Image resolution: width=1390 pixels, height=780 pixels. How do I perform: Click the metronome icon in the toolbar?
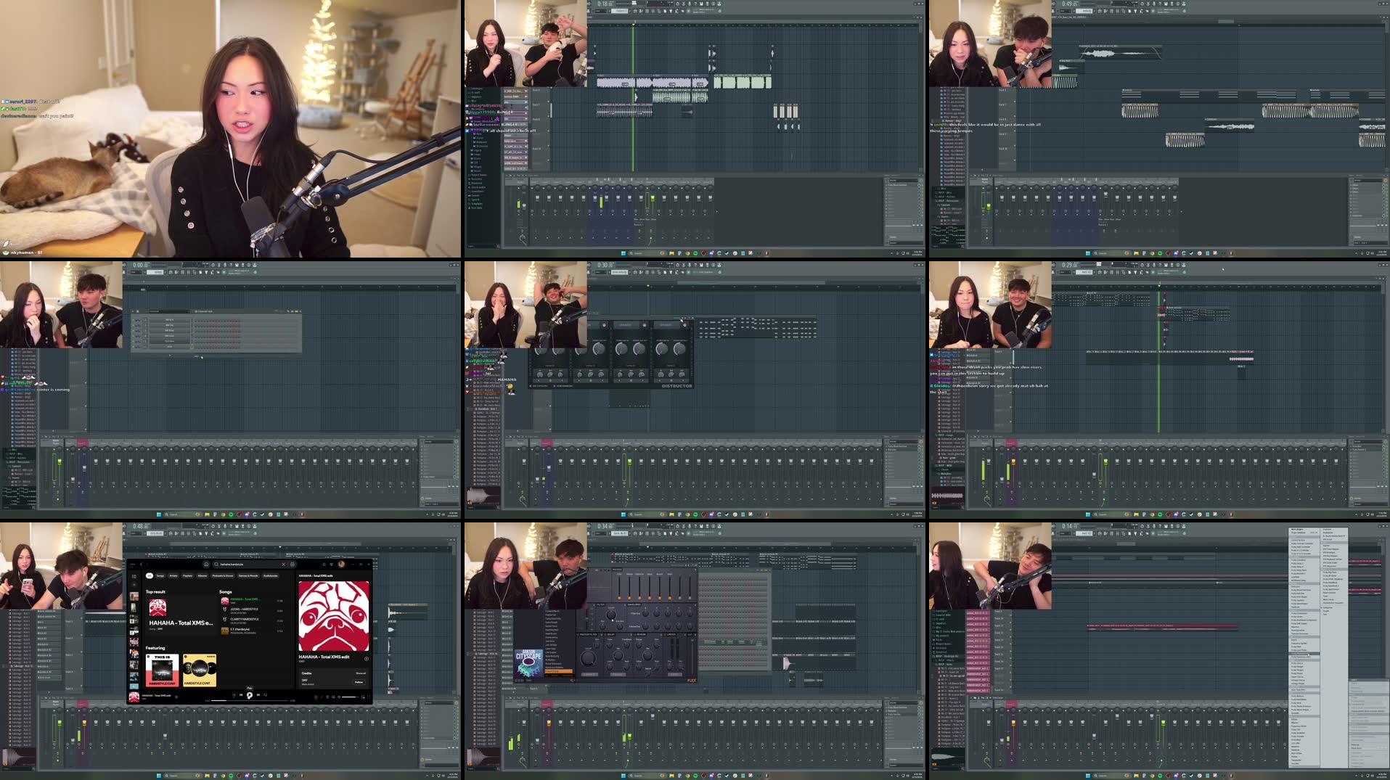click(677, 4)
